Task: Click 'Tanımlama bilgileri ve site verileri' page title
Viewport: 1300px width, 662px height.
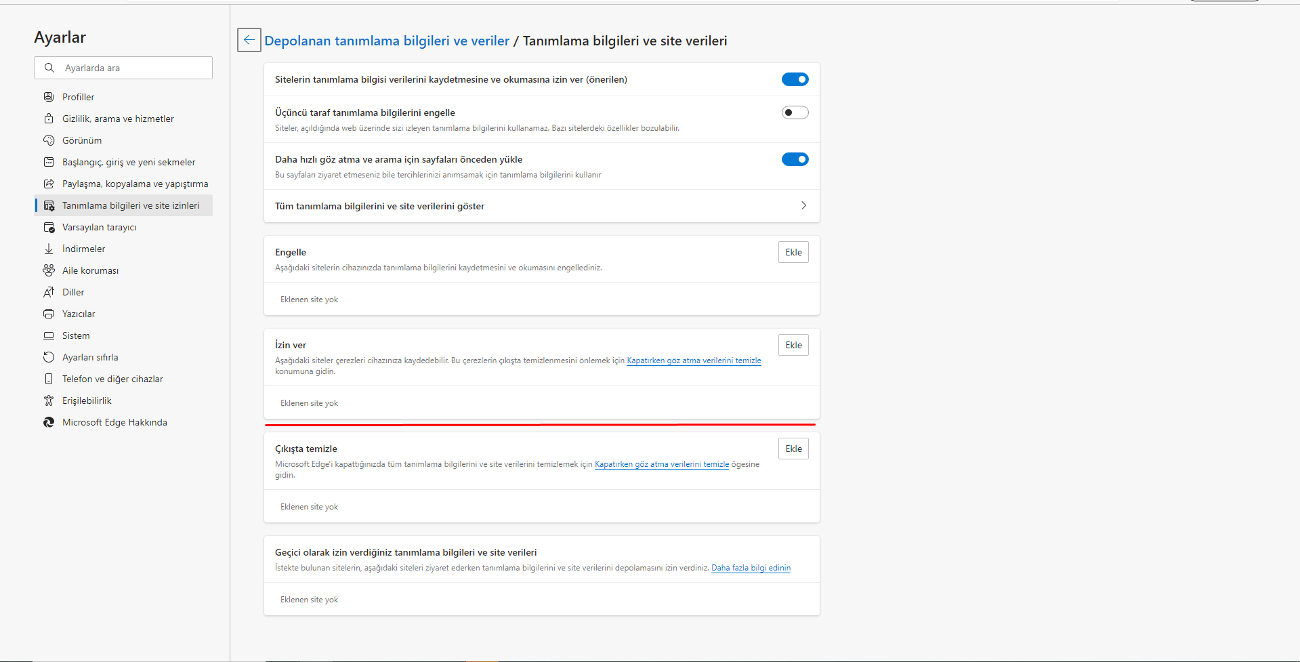Action: (625, 41)
